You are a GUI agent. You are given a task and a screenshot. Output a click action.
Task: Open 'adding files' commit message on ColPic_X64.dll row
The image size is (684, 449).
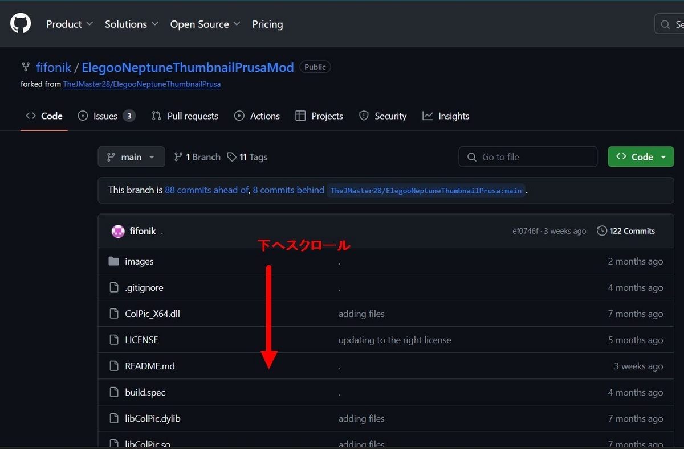(x=361, y=314)
